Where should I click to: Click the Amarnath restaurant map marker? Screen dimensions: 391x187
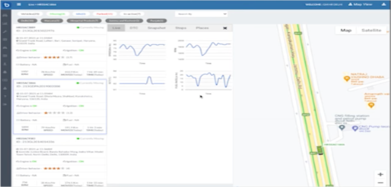(x=371, y=105)
